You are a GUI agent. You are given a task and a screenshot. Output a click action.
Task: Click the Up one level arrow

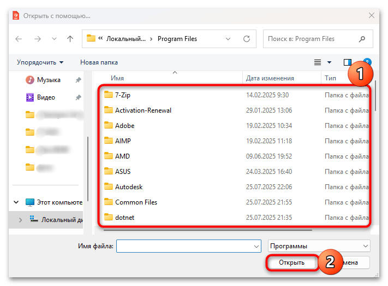[70, 39]
